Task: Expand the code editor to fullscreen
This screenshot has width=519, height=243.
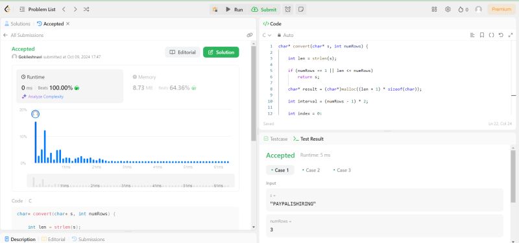Action: click(x=510, y=35)
